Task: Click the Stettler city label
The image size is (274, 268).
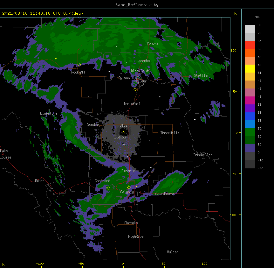Action: 202,75
